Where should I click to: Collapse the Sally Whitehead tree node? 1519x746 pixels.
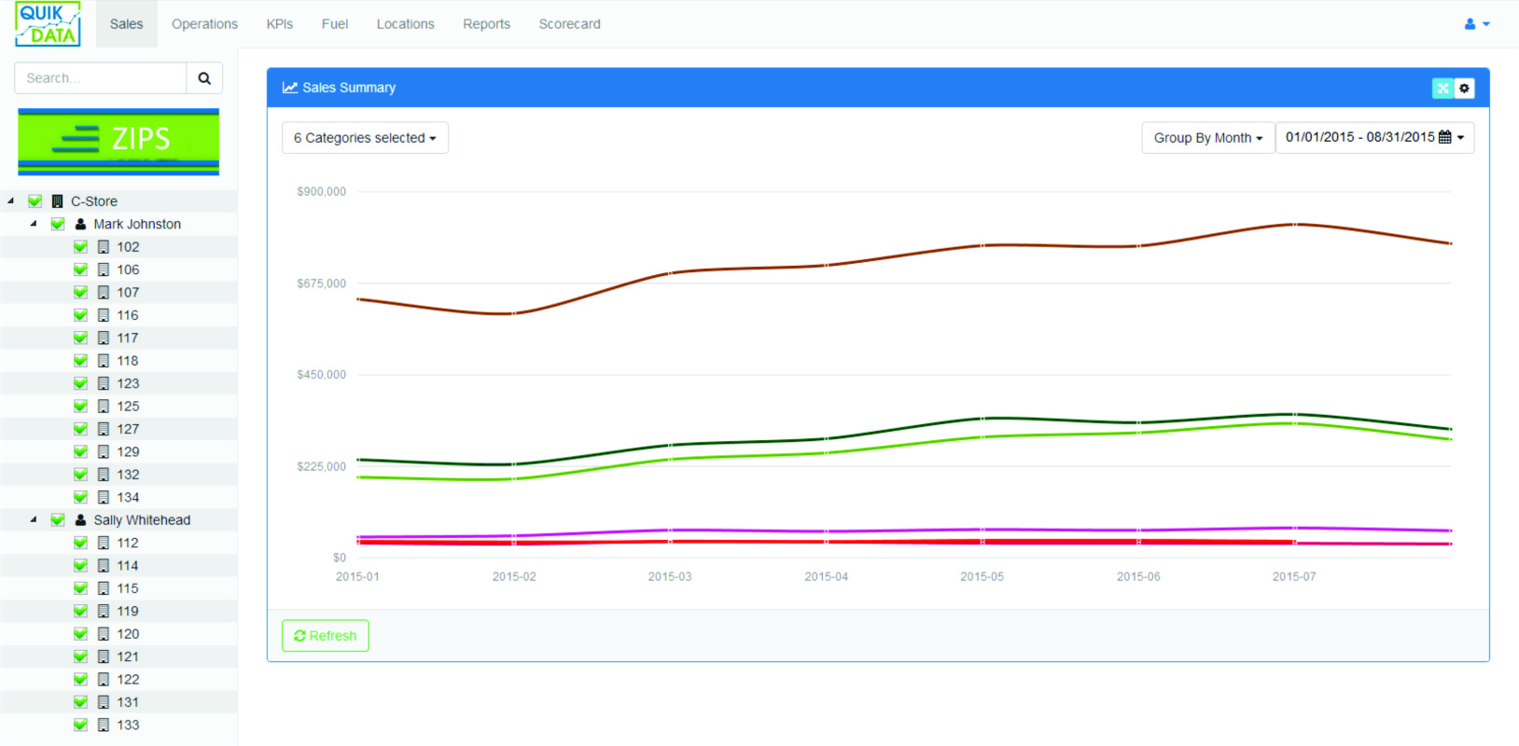(x=34, y=520)
